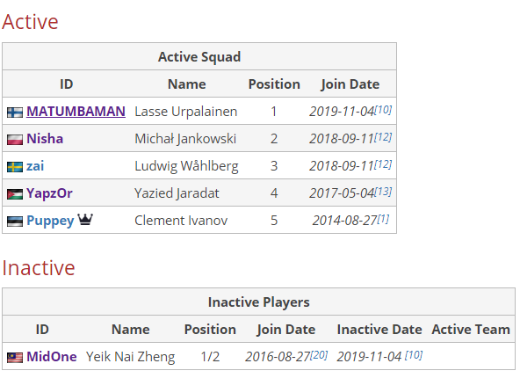Follow reference [12] on Nisha's join date
520x378 pixels.
[383, 137]
